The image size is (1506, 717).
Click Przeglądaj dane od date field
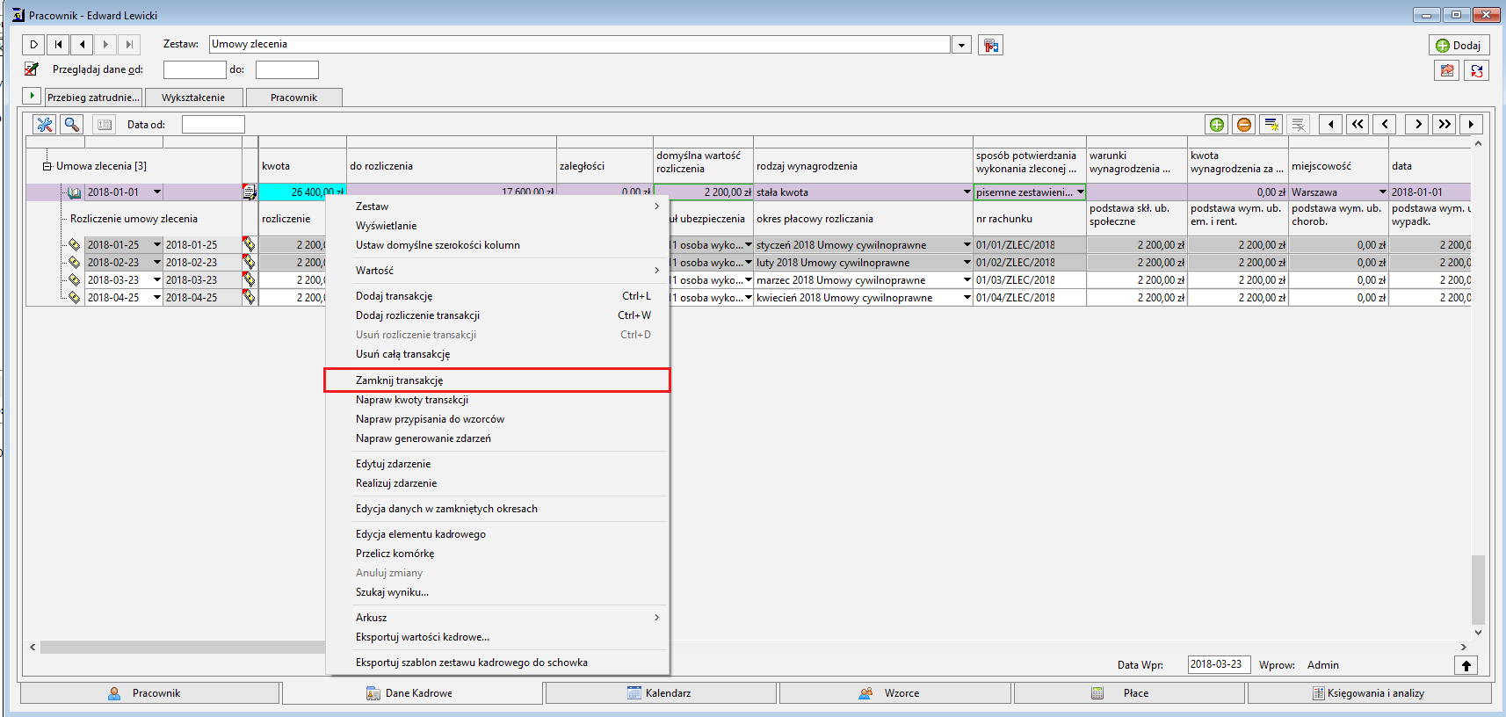(195, 69)
